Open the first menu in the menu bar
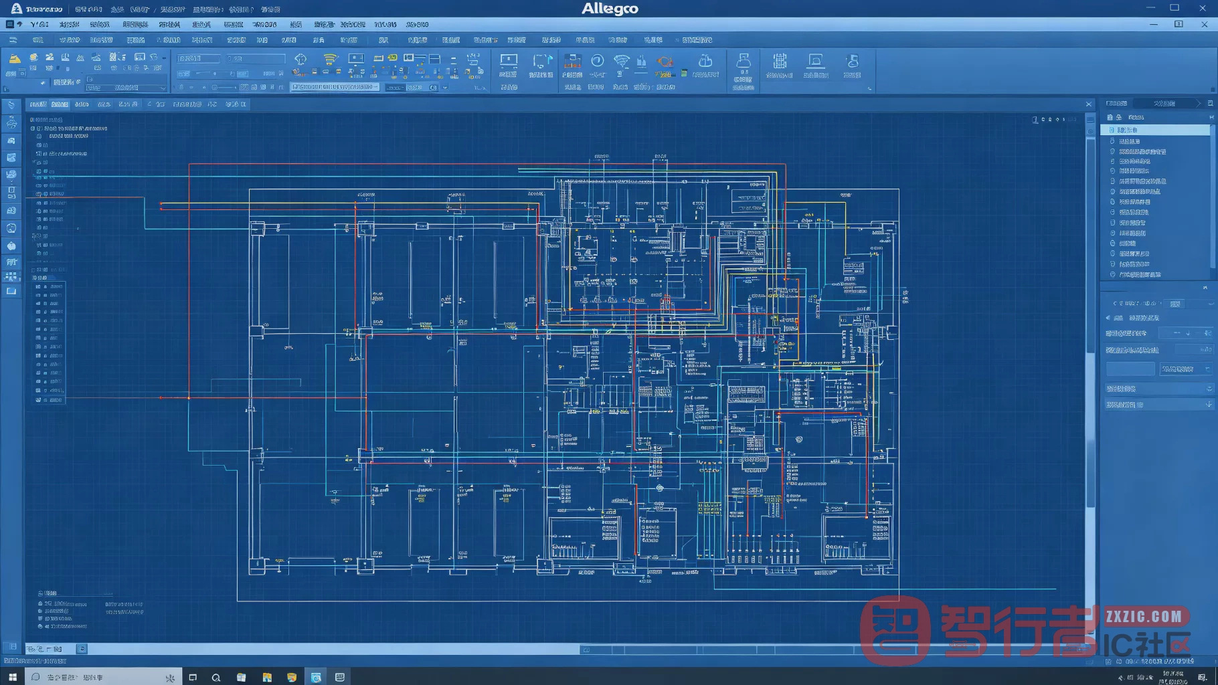 (x=40, y=25)
